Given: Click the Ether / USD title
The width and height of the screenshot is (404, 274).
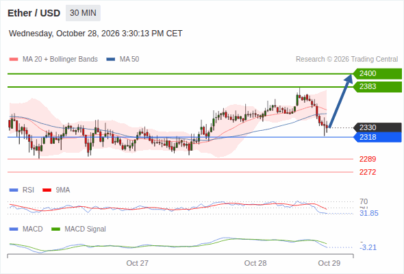Looking at the screenshot, I should 34,13.
